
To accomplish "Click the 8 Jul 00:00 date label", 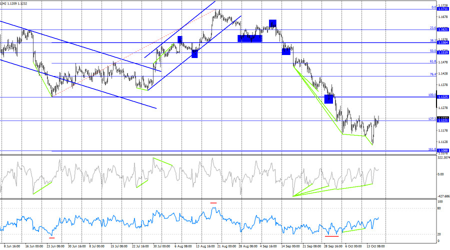I will click(x=96, y=246).
